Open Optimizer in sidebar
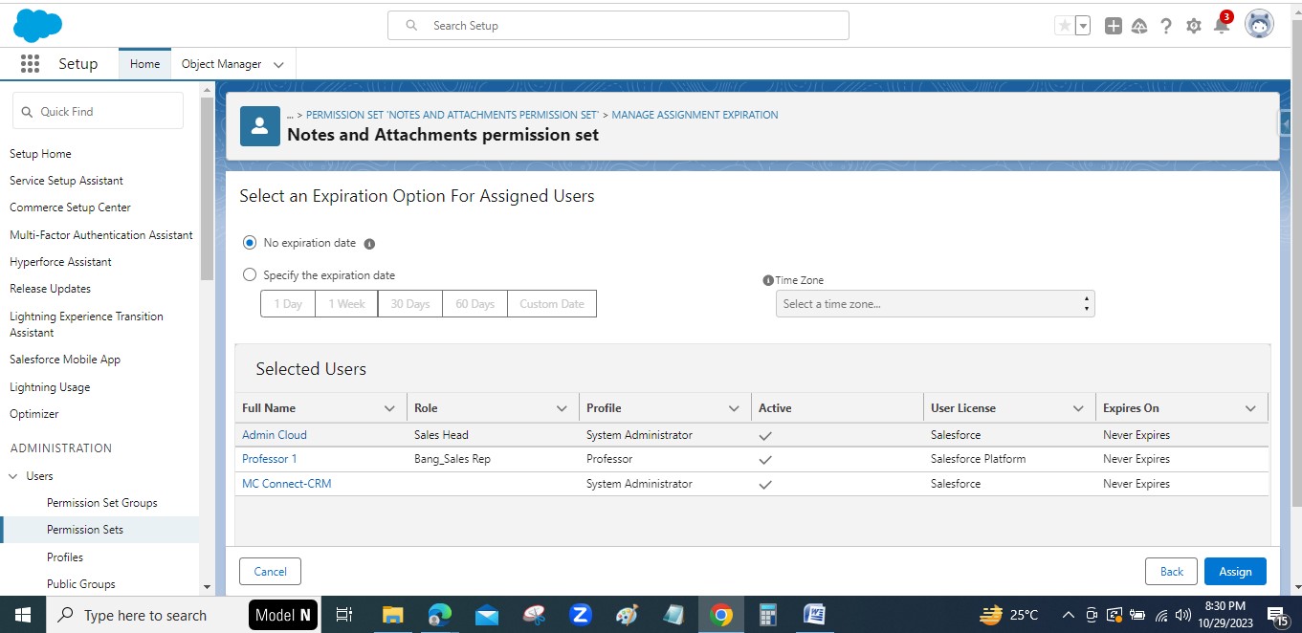The height and width of the screenshot is (633, 1302). coord(34,414)
